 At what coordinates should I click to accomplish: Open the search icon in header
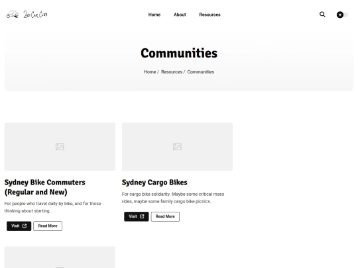click(x=322, y=15)
